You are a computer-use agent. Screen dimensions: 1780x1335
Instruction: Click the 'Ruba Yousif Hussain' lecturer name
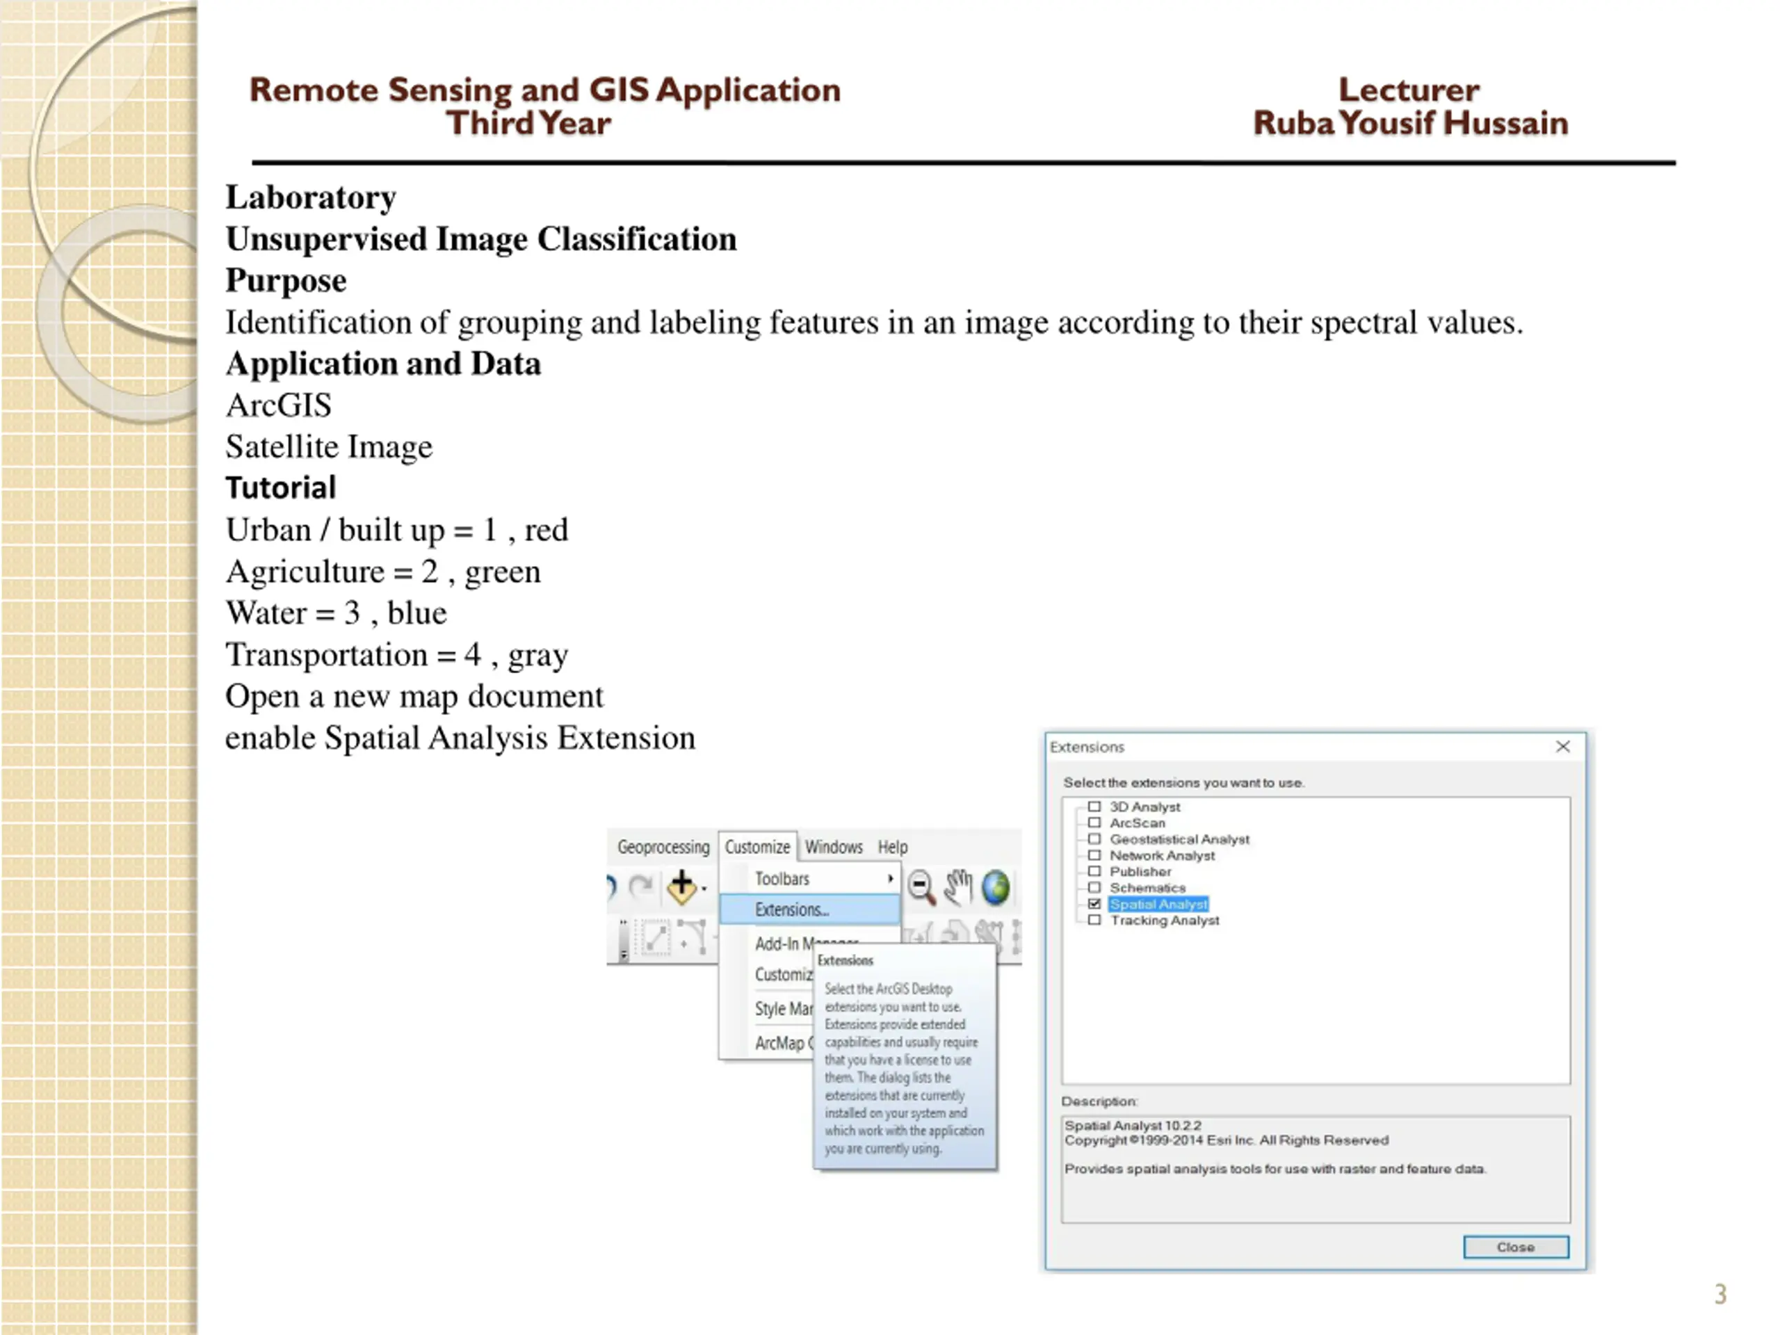pyautogui.click(x=1411, y=123)
